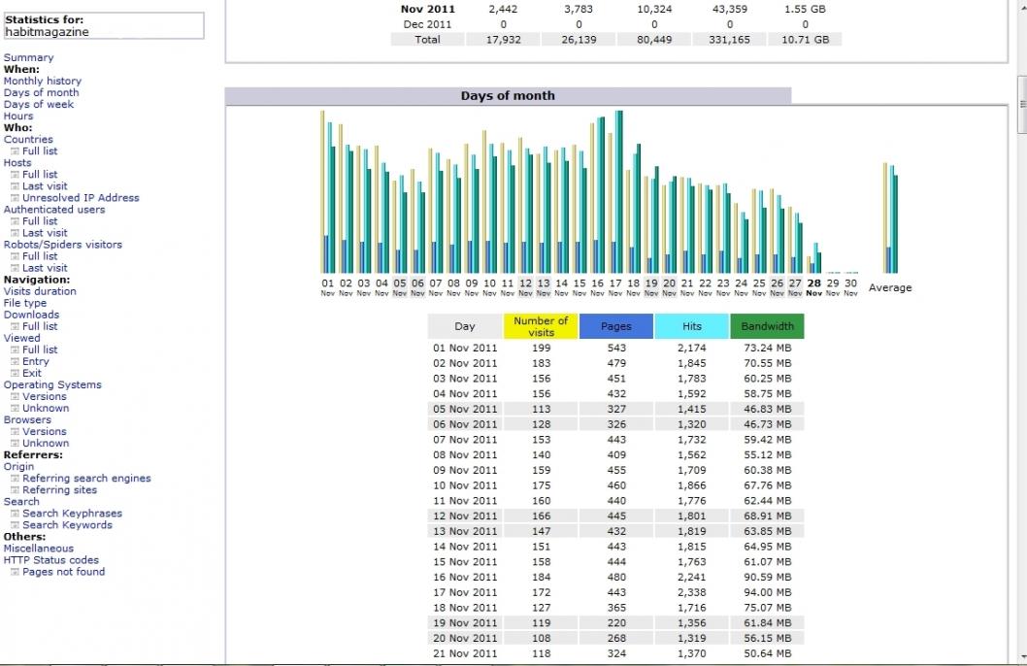Viewport: 1027px width, 666px height.
Task: Open Browsers Unknown link
Action: 46,444
